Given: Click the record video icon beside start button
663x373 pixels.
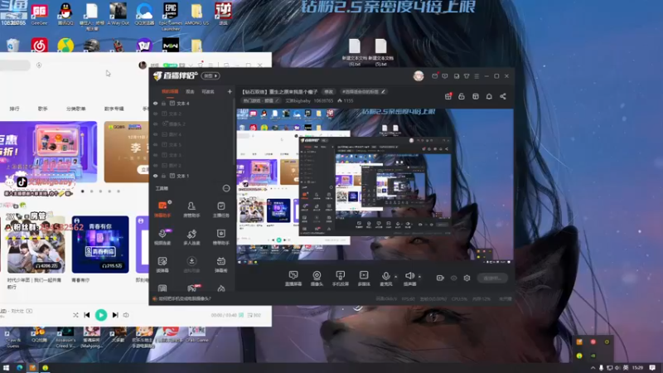Looking at the screenshot, I should [x=440, y=278].
